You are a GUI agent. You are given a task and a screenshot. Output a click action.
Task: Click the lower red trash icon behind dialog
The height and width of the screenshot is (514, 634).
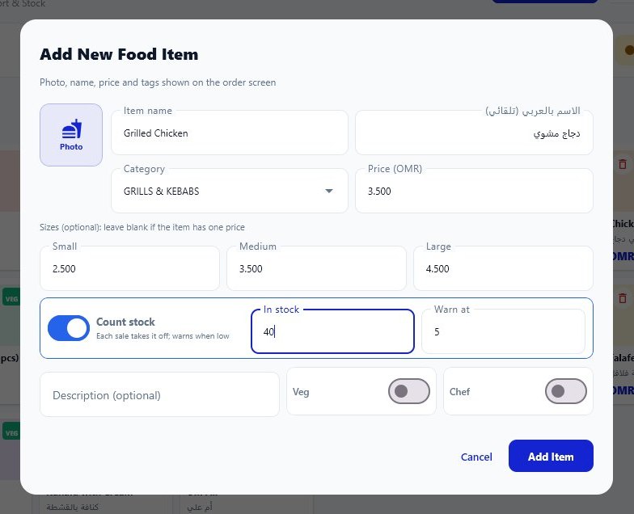point(623,298)
